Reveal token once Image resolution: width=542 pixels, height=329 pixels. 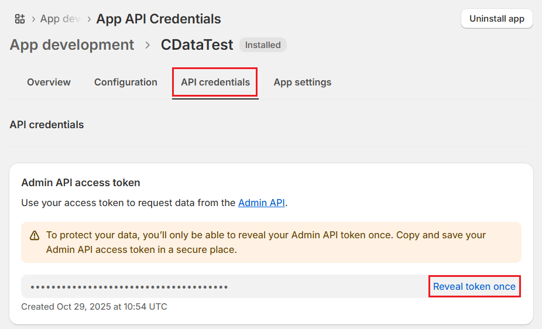474,287
